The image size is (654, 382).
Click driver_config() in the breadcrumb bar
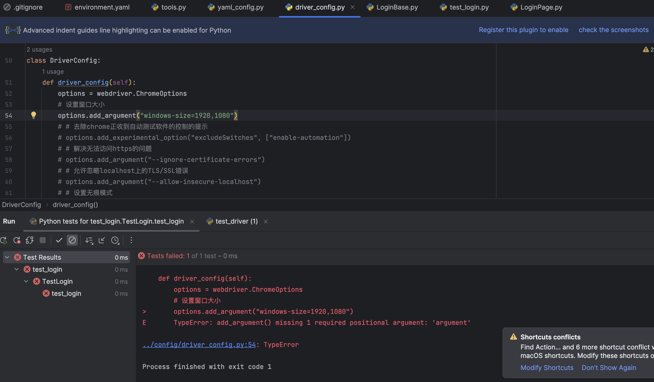coord(75,205)
